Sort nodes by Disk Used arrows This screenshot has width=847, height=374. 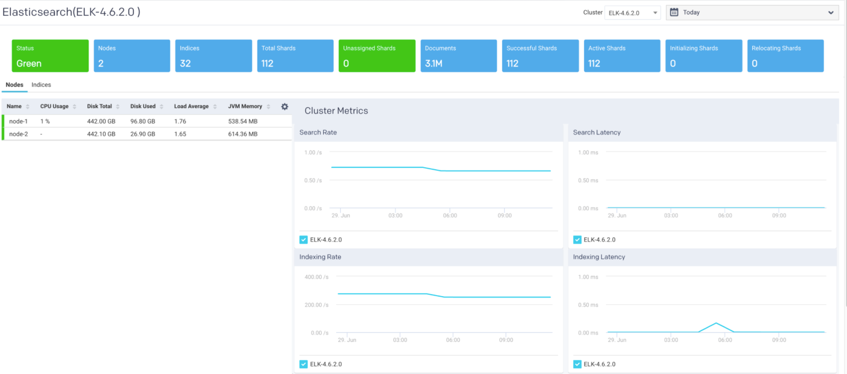tap(162, 107)
